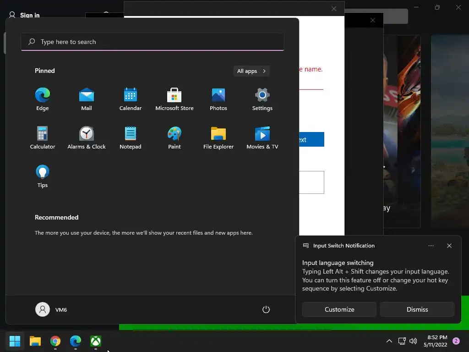Click Customize in the input switch notification

pyautogui.click(x=339, y=309)
